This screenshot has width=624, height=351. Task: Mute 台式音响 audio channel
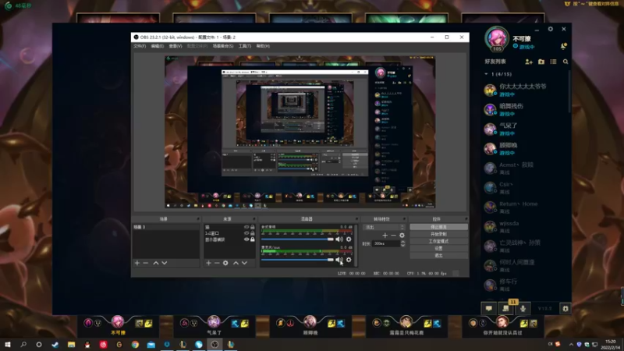coord(339,239)
